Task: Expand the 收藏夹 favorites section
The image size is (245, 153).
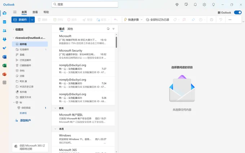Action: coord(14,29)
